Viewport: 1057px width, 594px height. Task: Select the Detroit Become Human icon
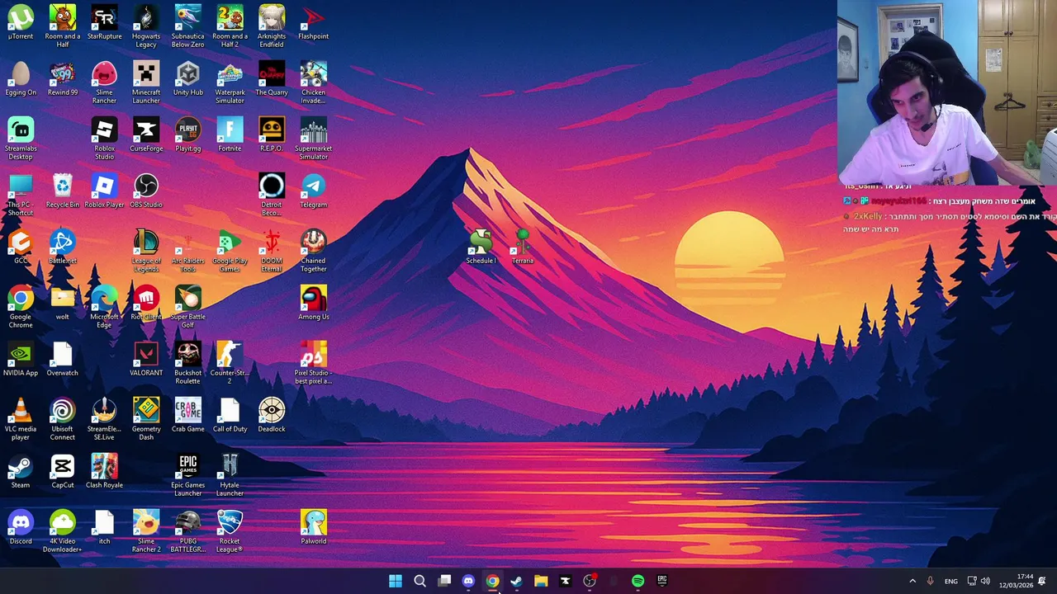(x=272, y=195)
